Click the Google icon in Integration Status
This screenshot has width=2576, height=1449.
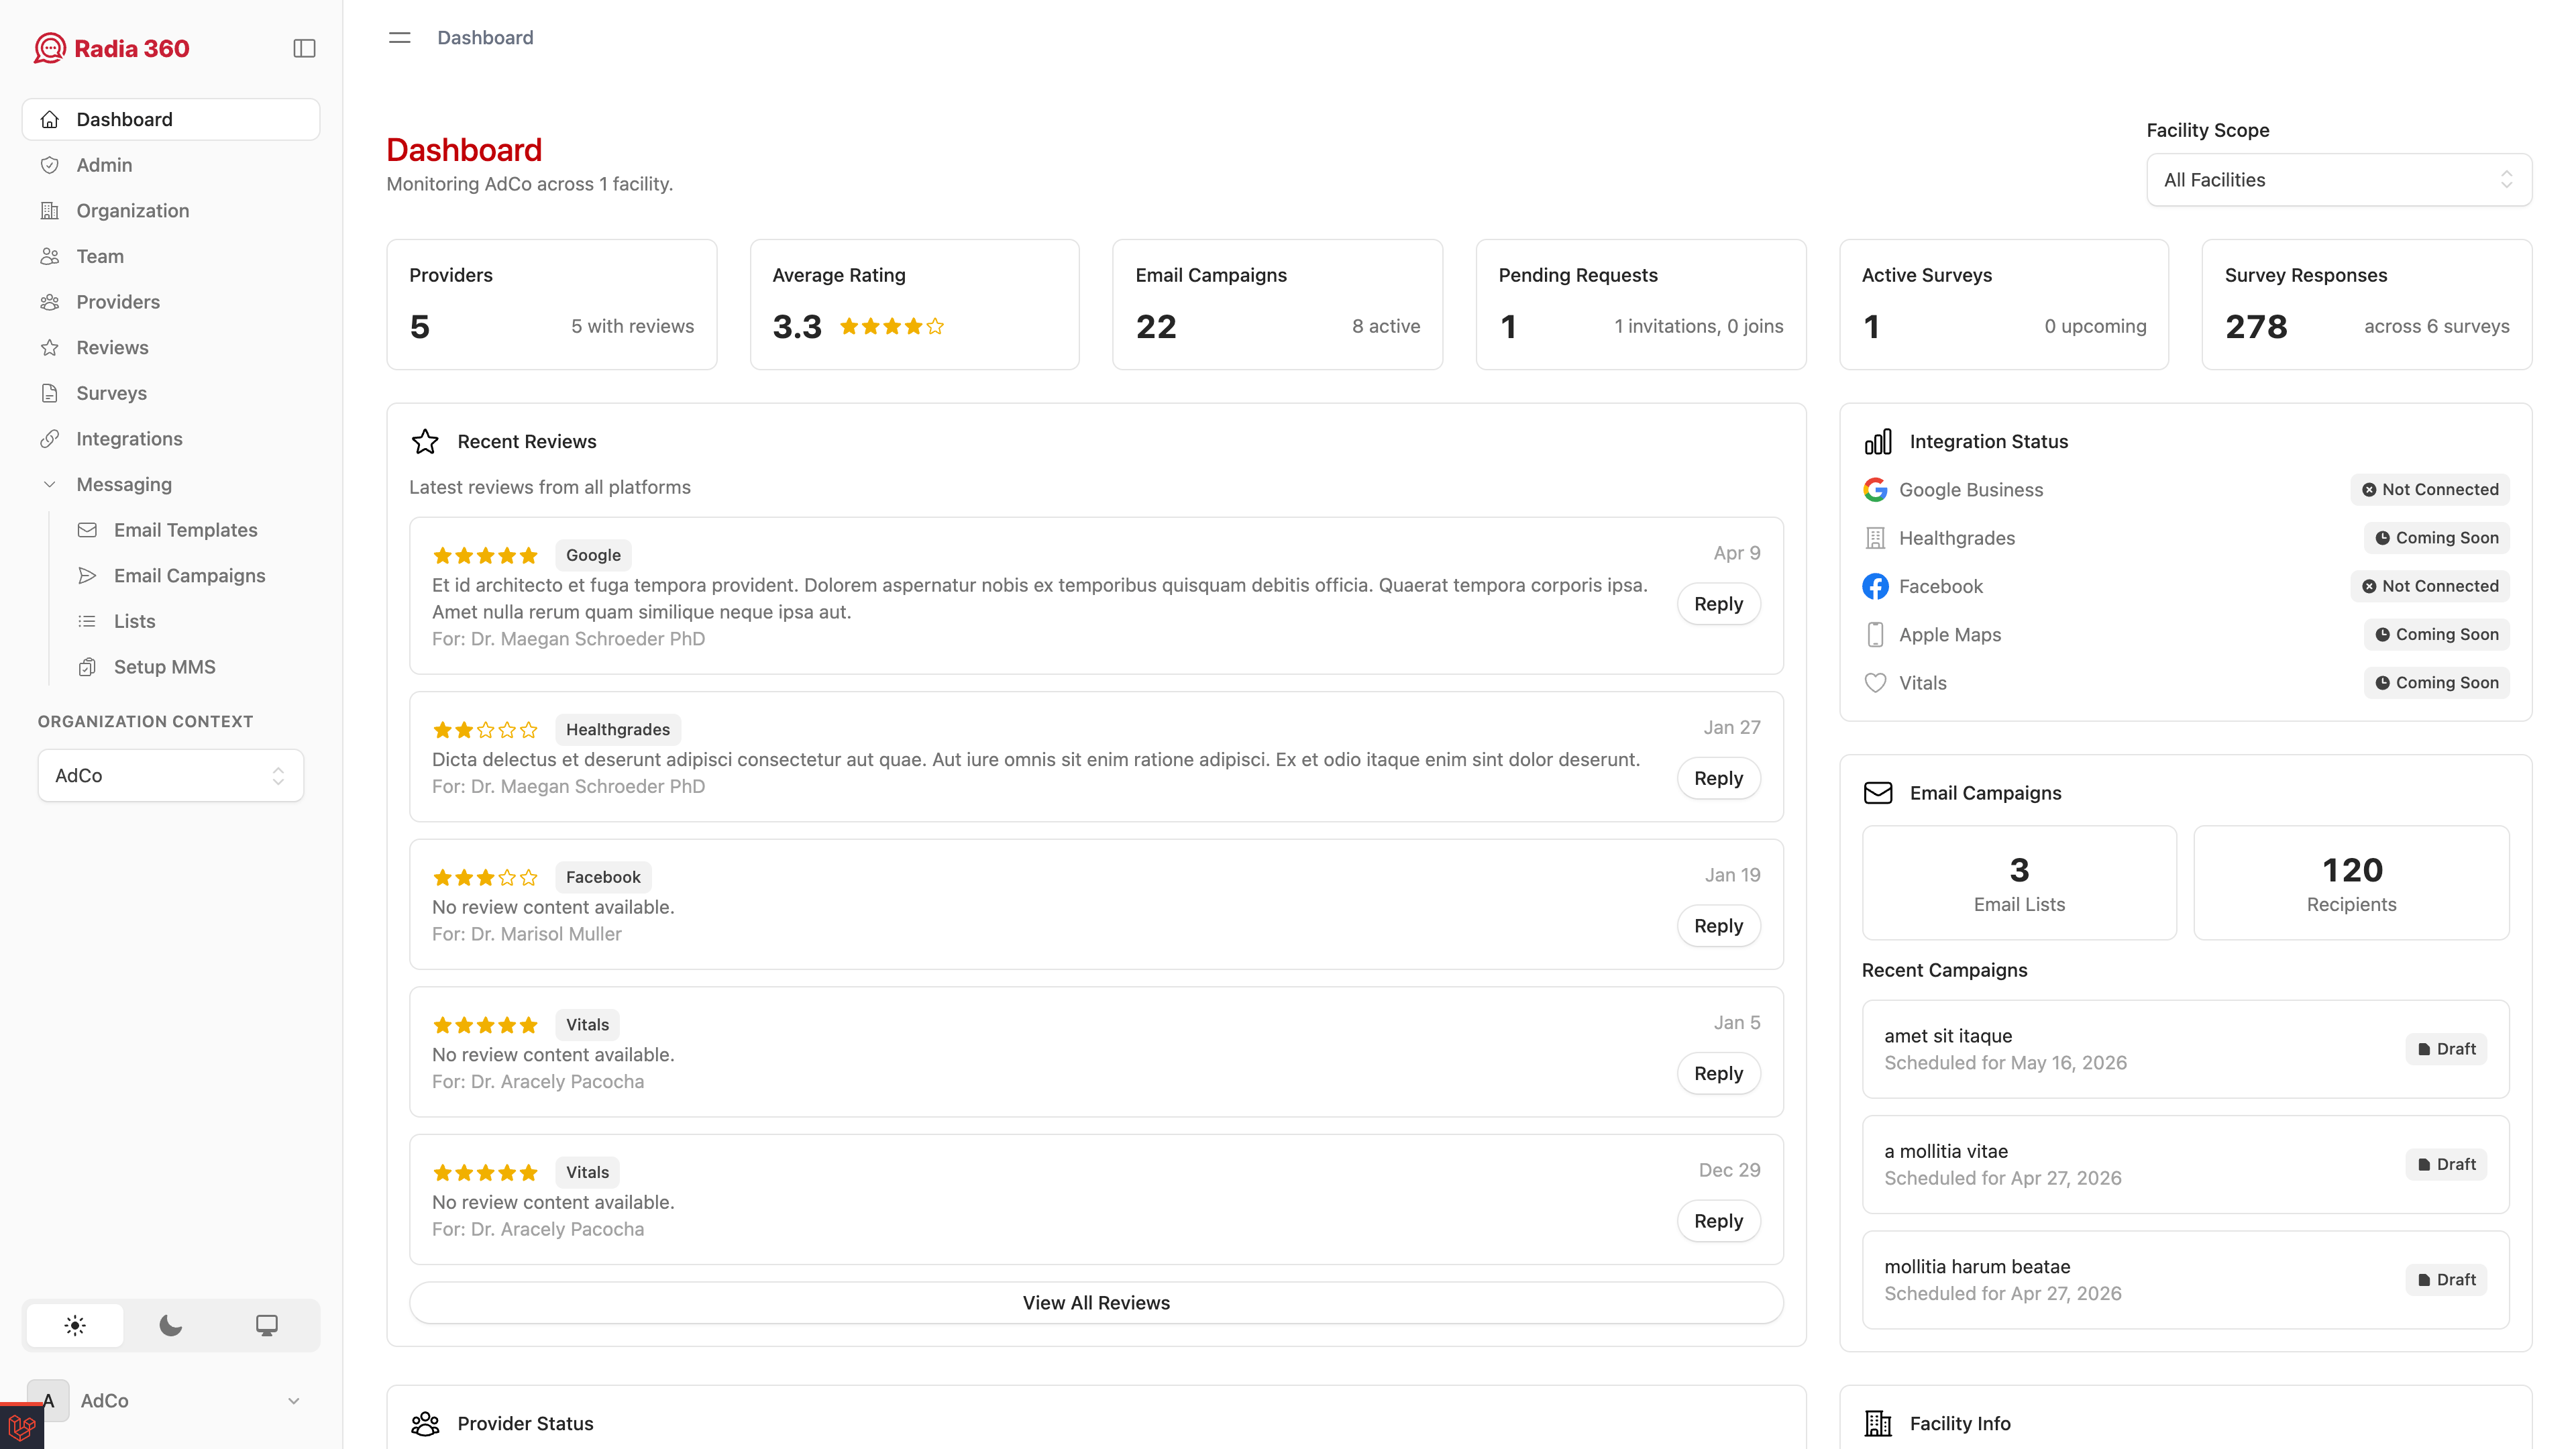1876,489
